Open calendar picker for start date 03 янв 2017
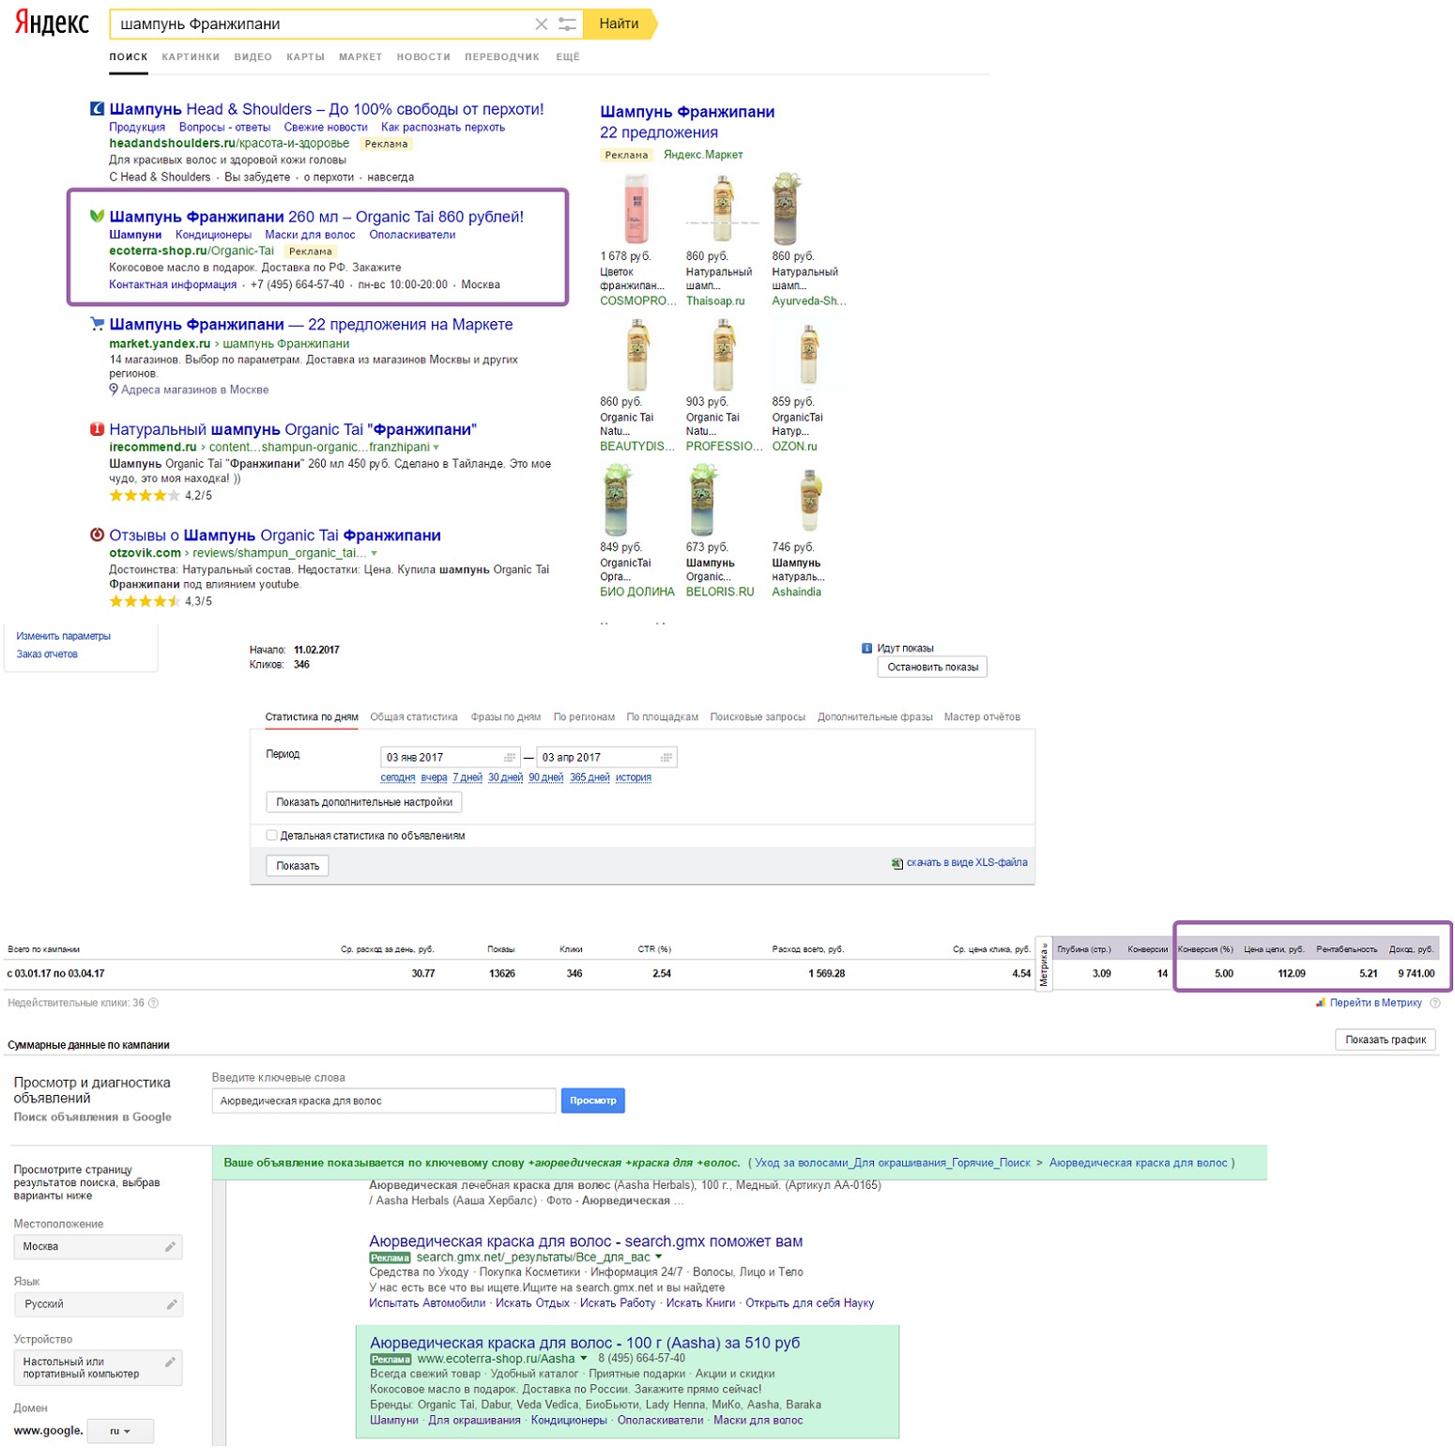 click(x=510, y=757)
